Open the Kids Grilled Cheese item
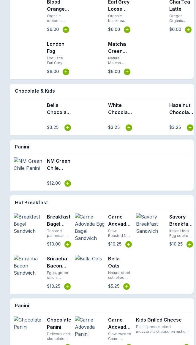Screen dimensions: 196x345 [x=159, y=320]
